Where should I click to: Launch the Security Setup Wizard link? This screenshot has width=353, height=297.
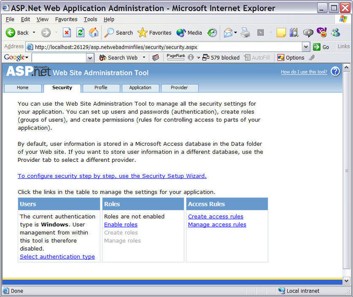coord(112,176)
